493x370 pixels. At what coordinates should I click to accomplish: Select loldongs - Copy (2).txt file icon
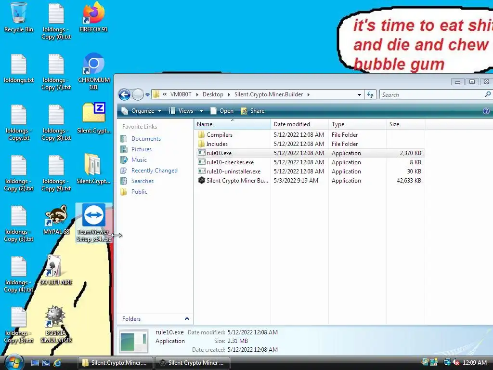[x=19, y=173]
